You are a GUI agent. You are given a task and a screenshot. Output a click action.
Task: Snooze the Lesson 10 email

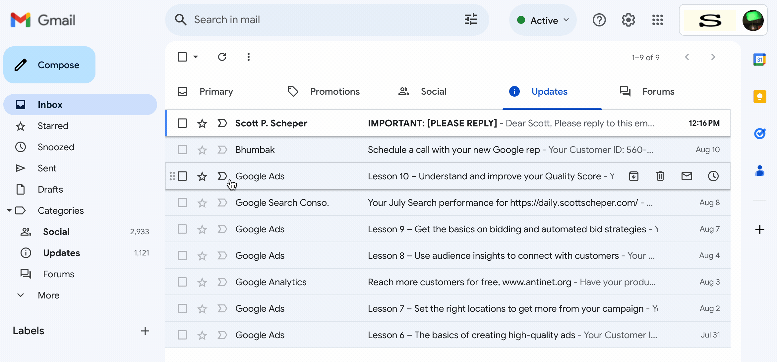713,176
